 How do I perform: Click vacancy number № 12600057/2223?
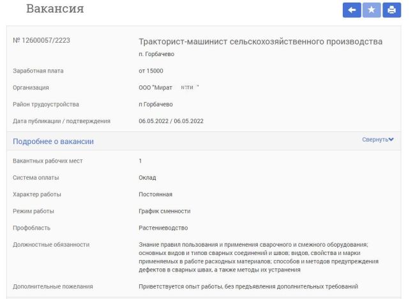(x=41, y=40)
